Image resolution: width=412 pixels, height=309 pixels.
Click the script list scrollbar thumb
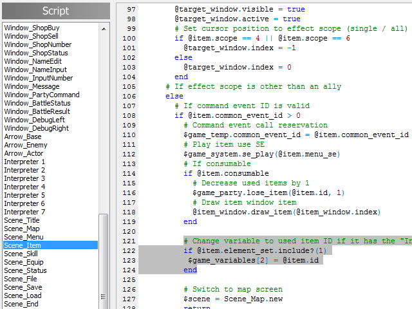103,262
